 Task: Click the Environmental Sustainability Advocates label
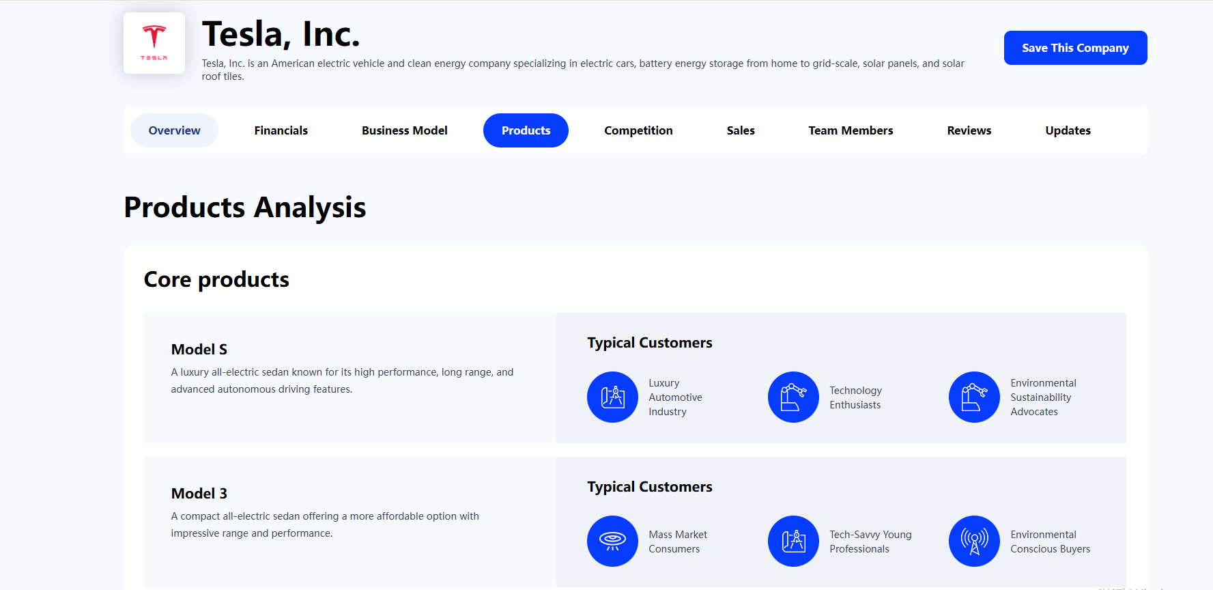[x=1043, y=397]
